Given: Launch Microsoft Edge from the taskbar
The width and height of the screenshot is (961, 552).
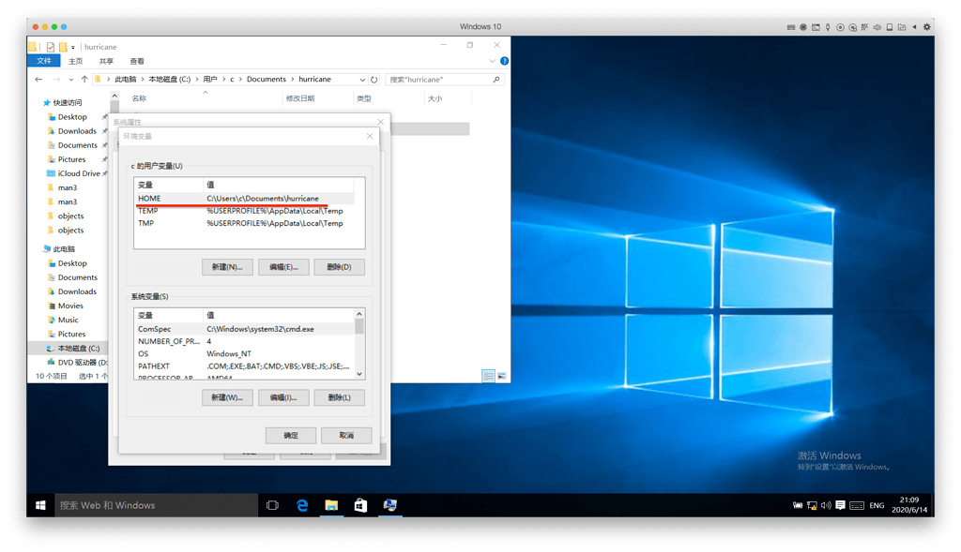Looking at the screenshot, I should point(302,505).
